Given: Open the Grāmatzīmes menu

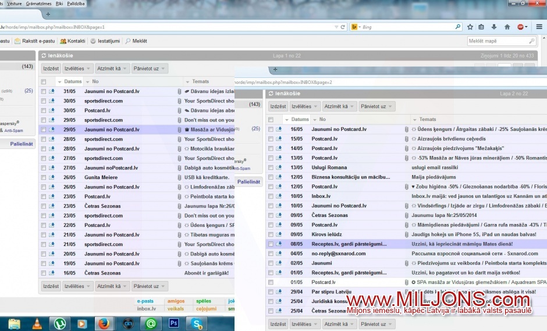Looking at the screenshot, I should click(x=38, y=3).
